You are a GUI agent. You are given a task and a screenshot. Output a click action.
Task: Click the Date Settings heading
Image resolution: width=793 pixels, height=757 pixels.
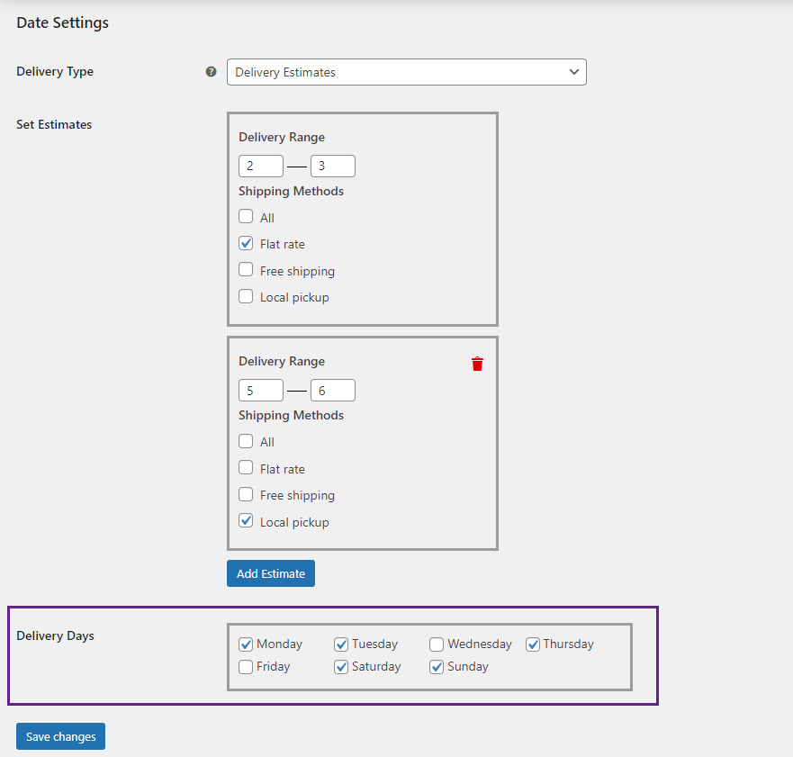(63, 23)
